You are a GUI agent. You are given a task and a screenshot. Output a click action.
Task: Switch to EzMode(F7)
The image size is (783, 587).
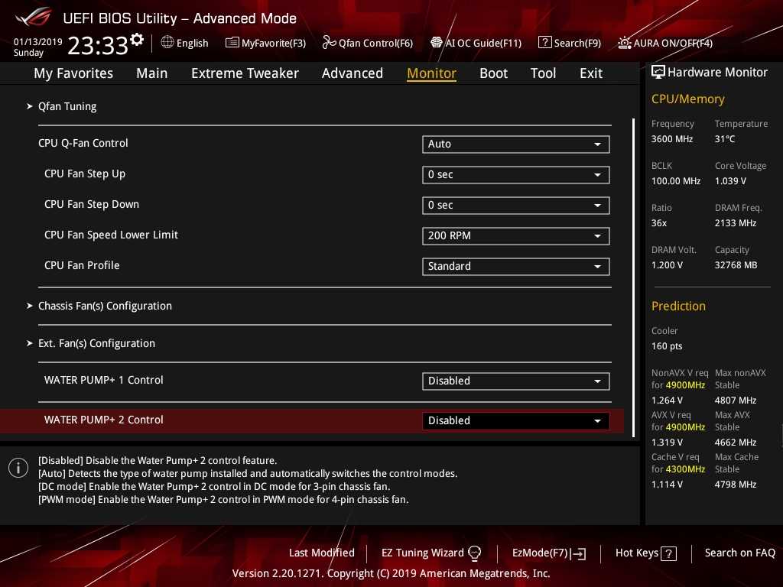pyautogui.click(x=548, y=553)
